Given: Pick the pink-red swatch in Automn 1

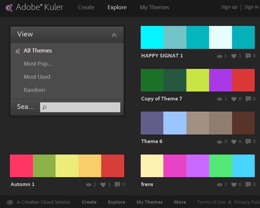Looking at the screenshot, I should tap(21, 166).
